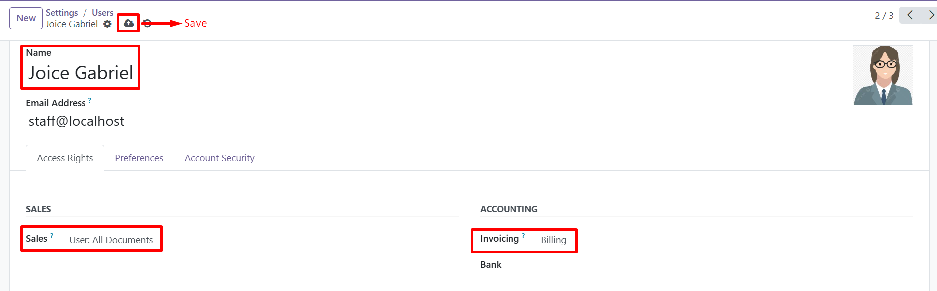Change Sales access from User: All Documents
The height and width of the screenshot is (291, 937).
pos(111,240)
